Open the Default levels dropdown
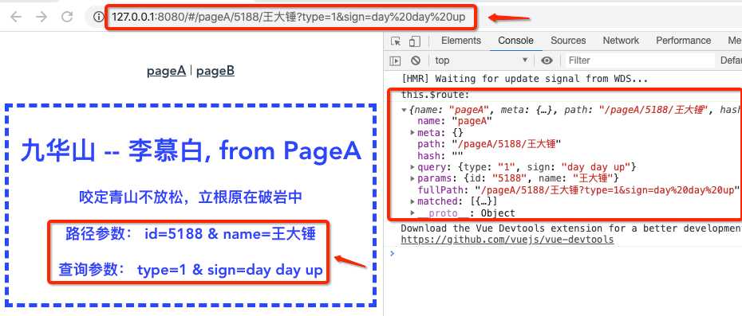 click(731, 60)
